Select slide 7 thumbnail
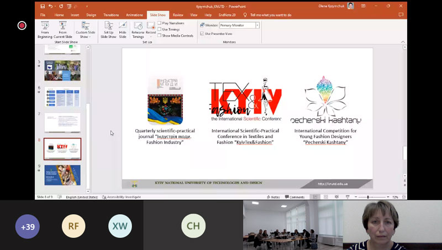Image resolution: width=442 pixels, height=250 pixels. (x=62, y=123)
